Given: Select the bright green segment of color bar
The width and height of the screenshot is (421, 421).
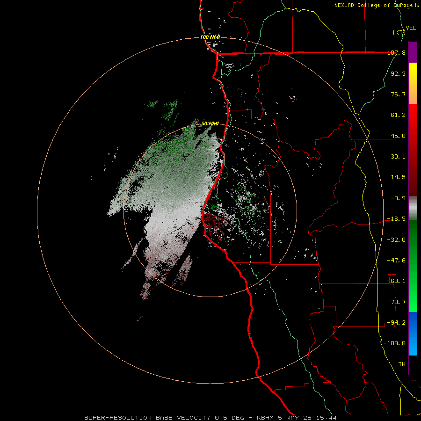Looking at the screenshot, I should point(413,266).
